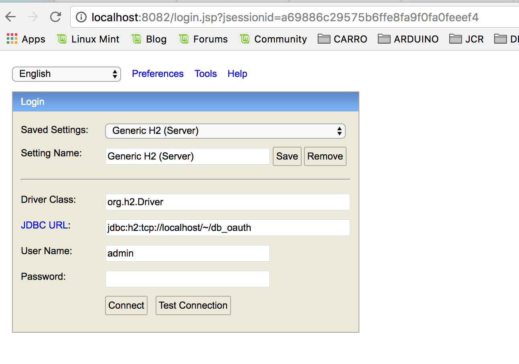Click the Save settings button
This screenshot has height=364, width=519.
pyautogui.click(x=287, y=156)
